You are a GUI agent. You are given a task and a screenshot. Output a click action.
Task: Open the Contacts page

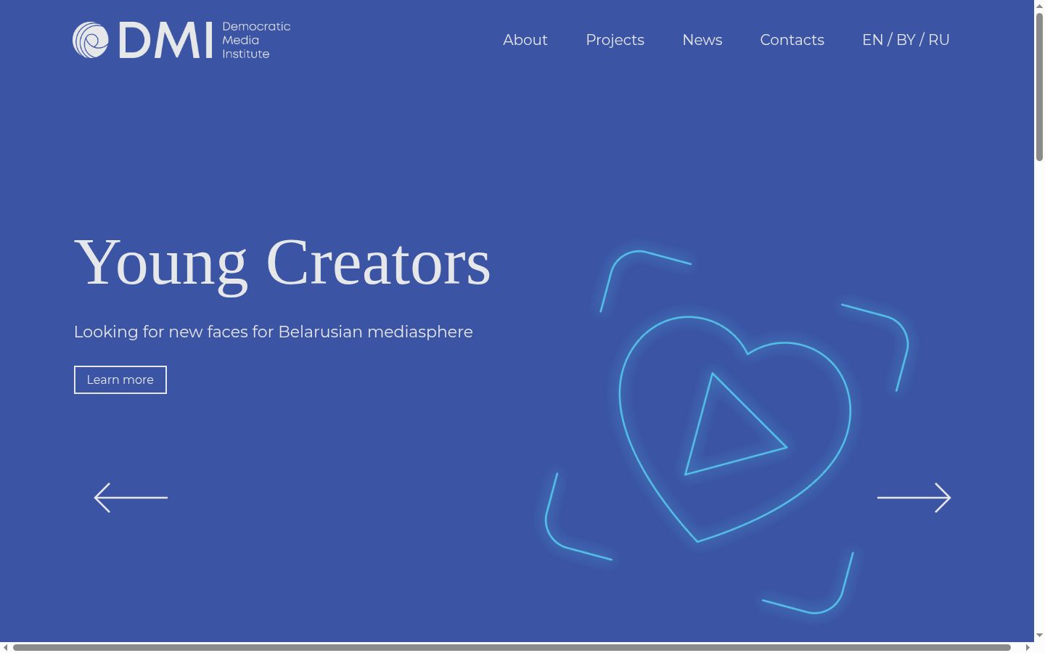[x=792, y=40]
